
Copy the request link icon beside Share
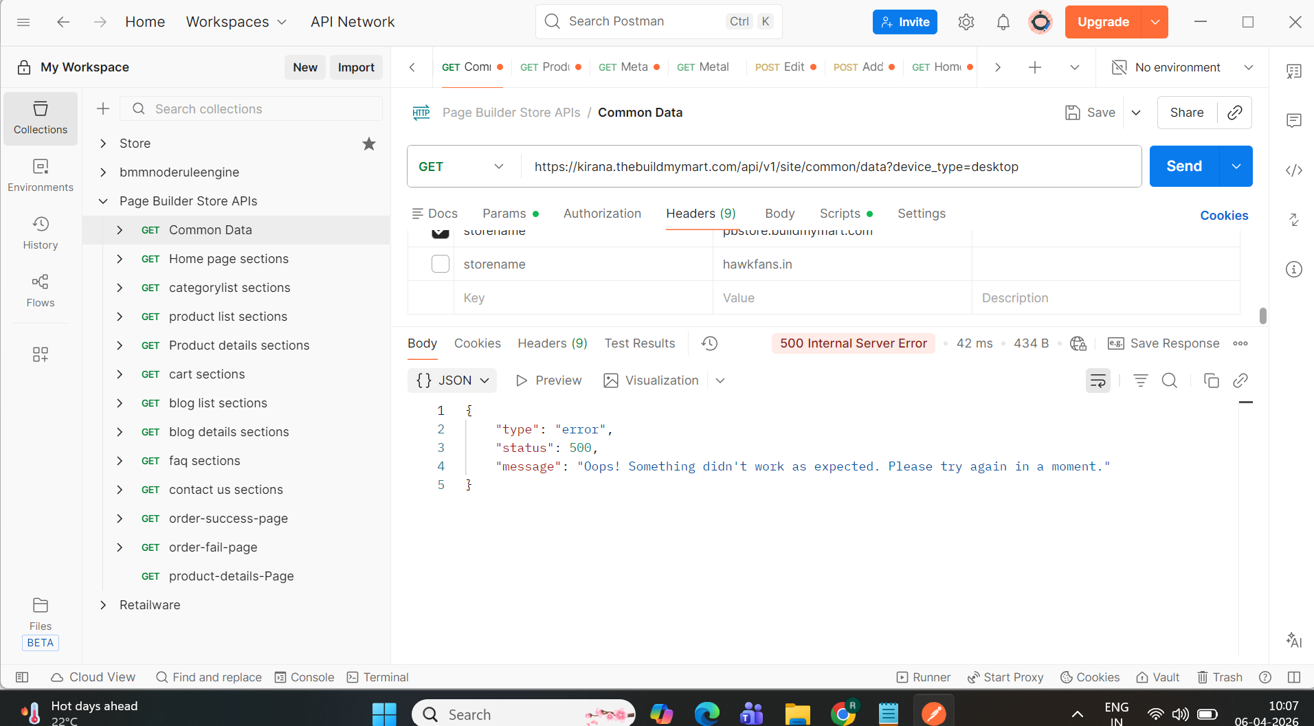1235,113
